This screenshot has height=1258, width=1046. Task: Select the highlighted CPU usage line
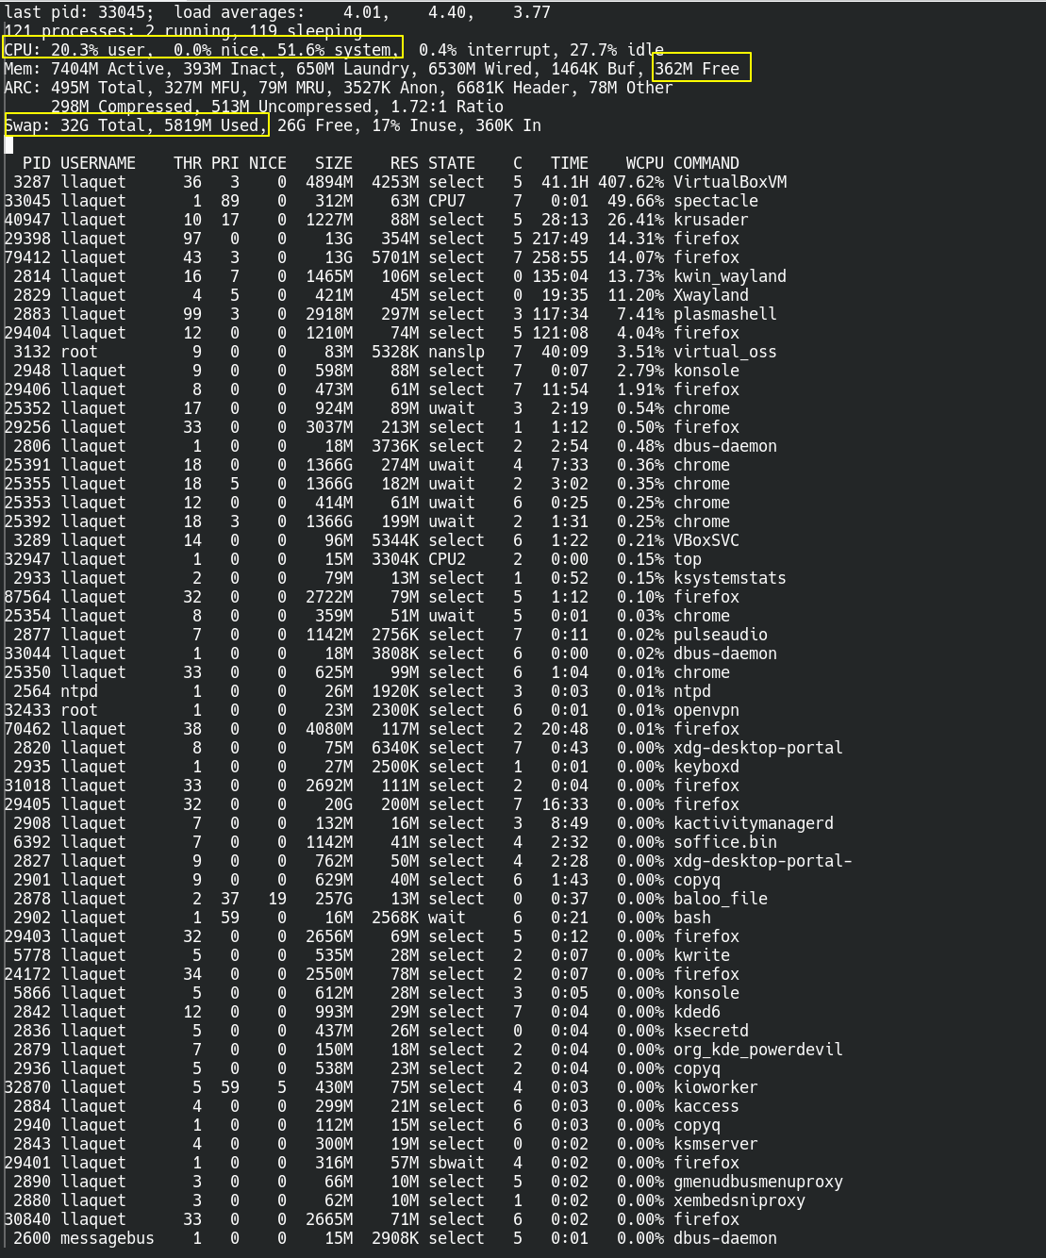203,50
